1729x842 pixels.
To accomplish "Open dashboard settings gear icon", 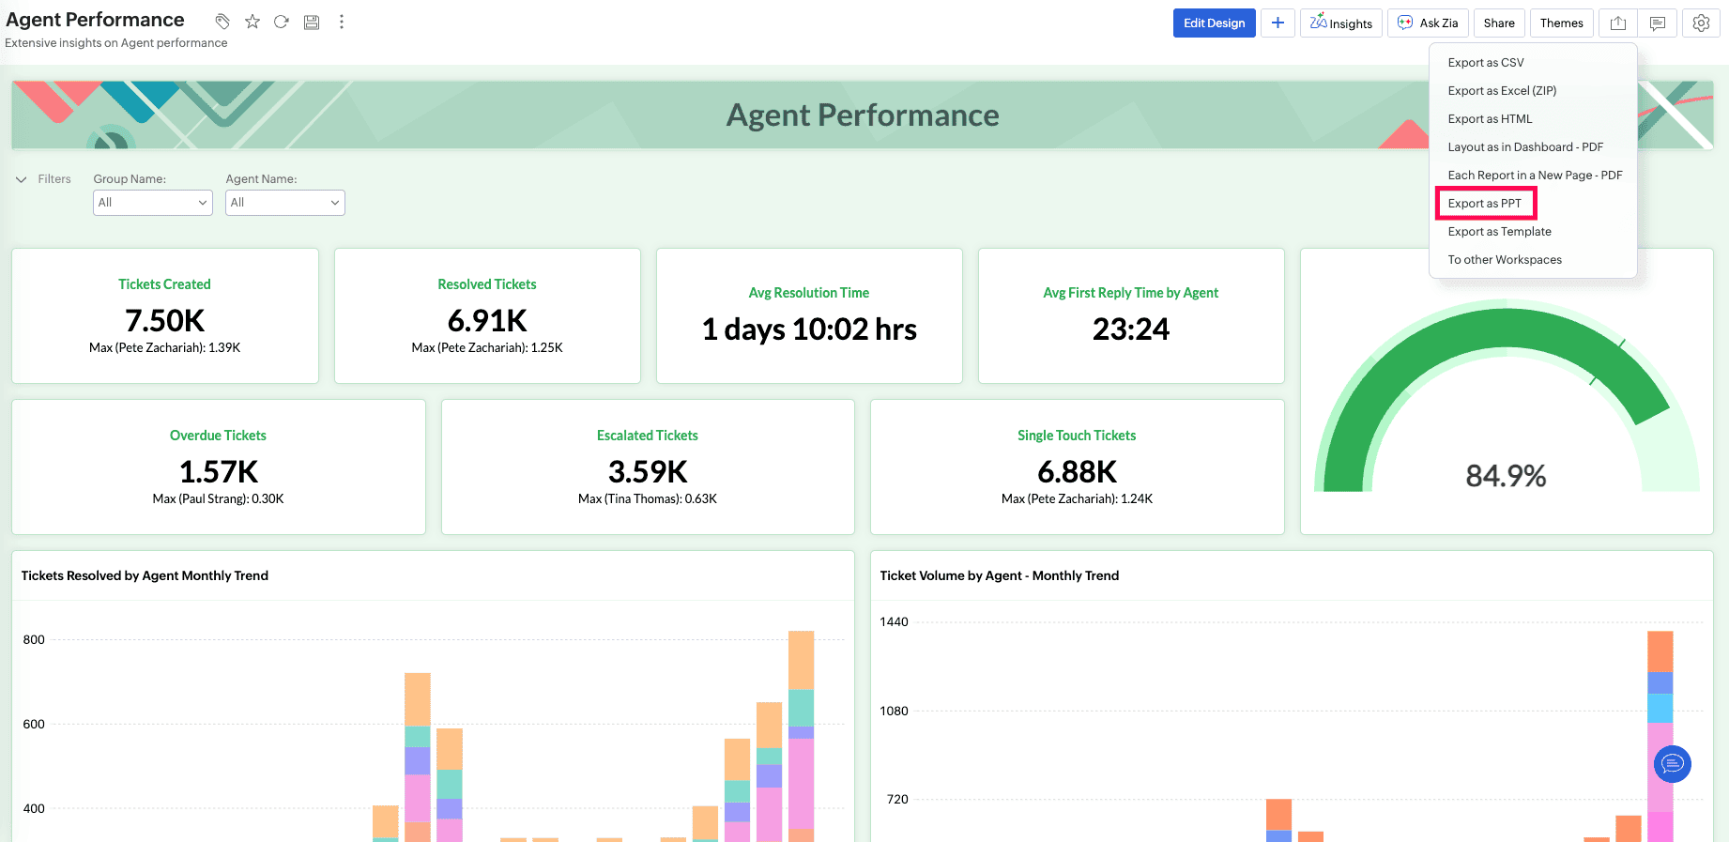I will pos(1701,23).
